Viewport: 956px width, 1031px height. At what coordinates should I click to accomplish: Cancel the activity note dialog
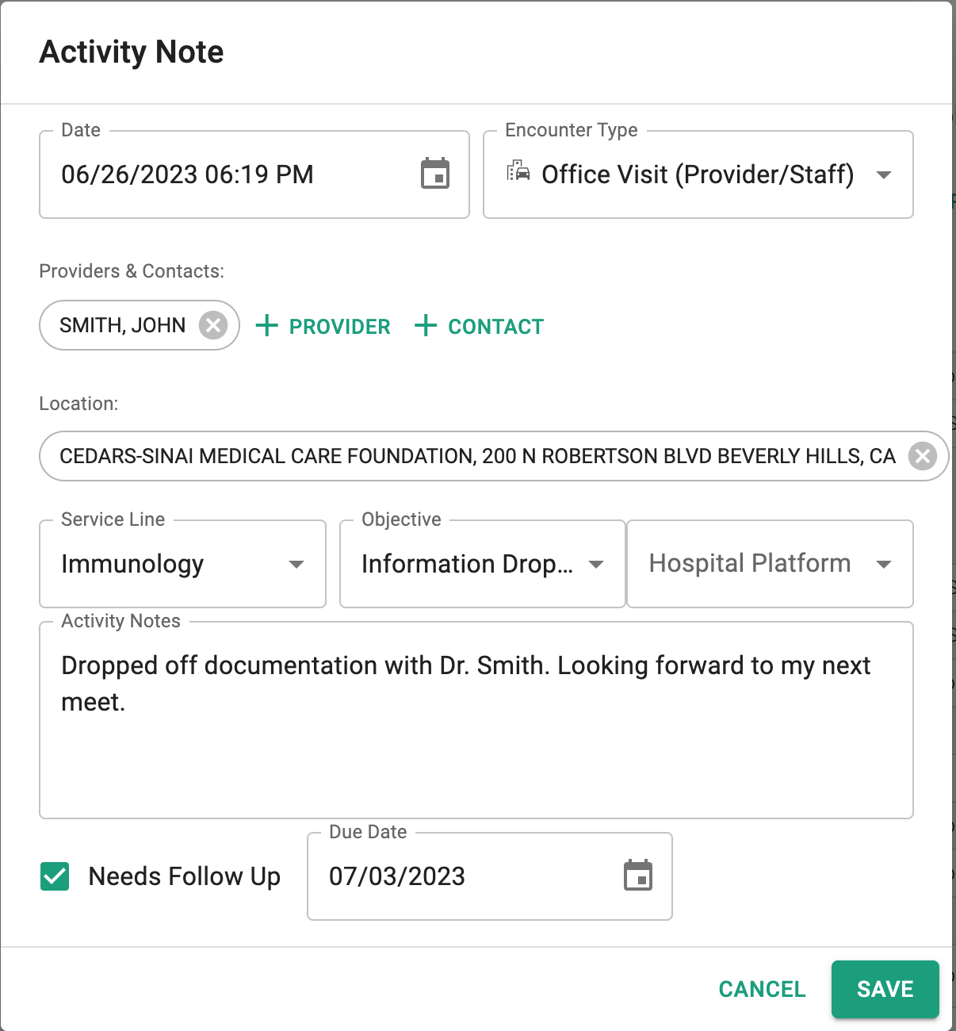762,989
